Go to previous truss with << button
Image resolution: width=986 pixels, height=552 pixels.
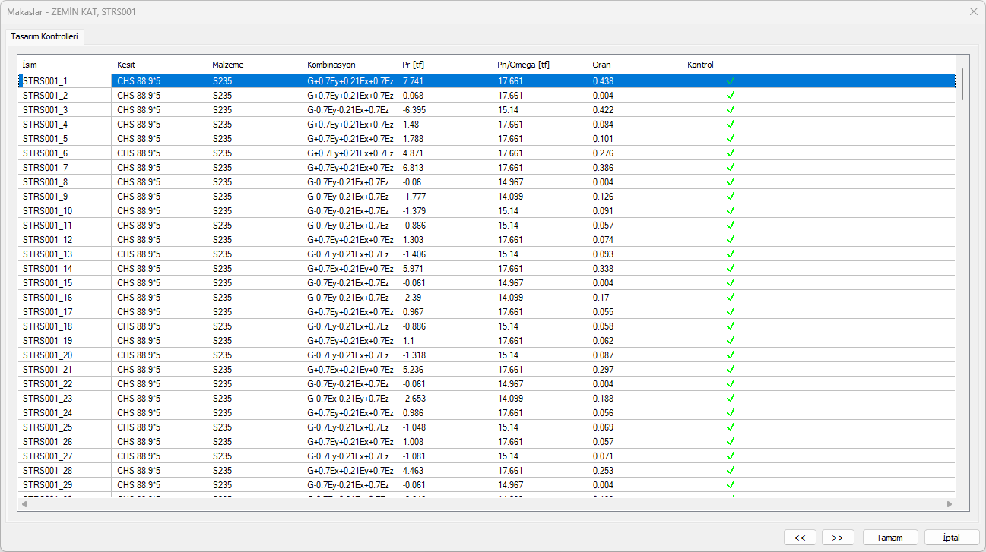(799, 537)
